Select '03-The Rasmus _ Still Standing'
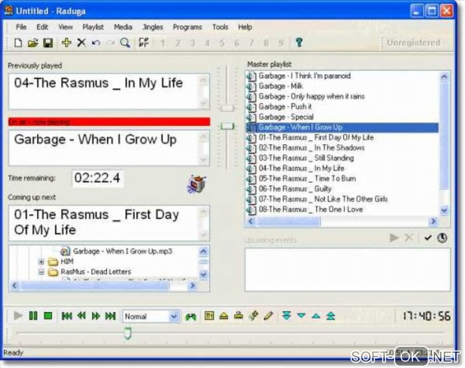This screenshot has height=368, width=465. (306, 158)
